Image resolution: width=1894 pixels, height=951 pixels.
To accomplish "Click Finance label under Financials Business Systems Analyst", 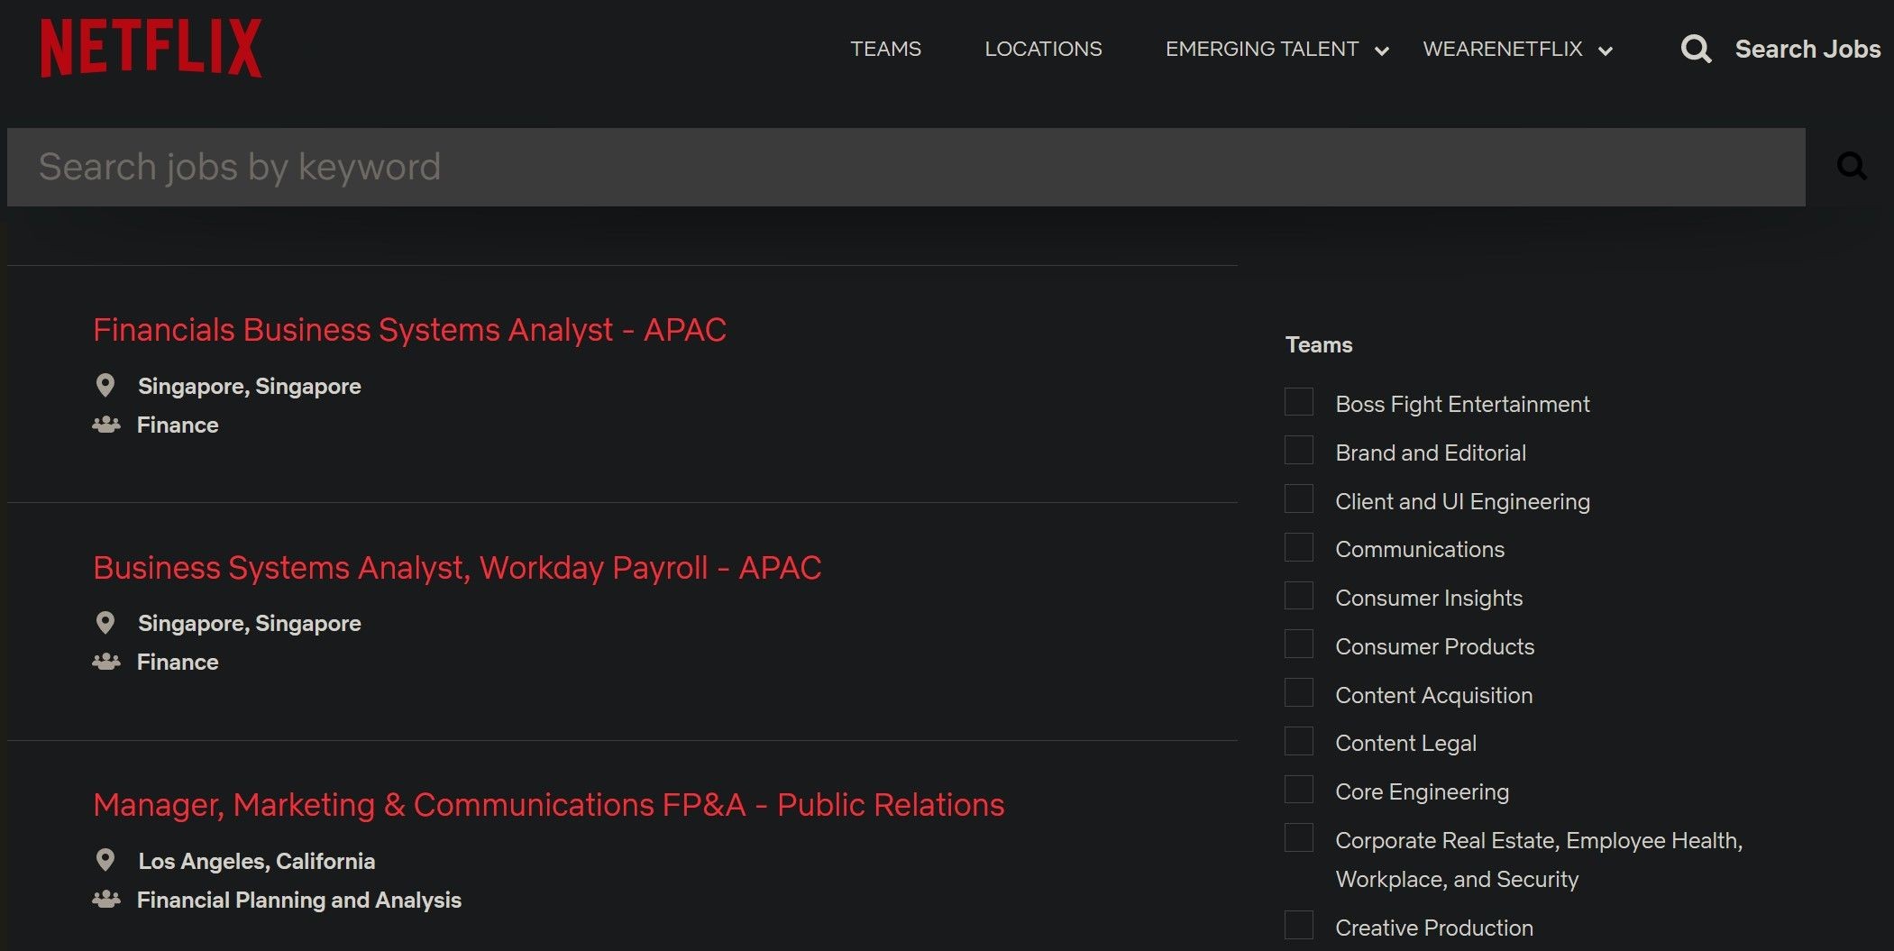I will click(178, 425).
